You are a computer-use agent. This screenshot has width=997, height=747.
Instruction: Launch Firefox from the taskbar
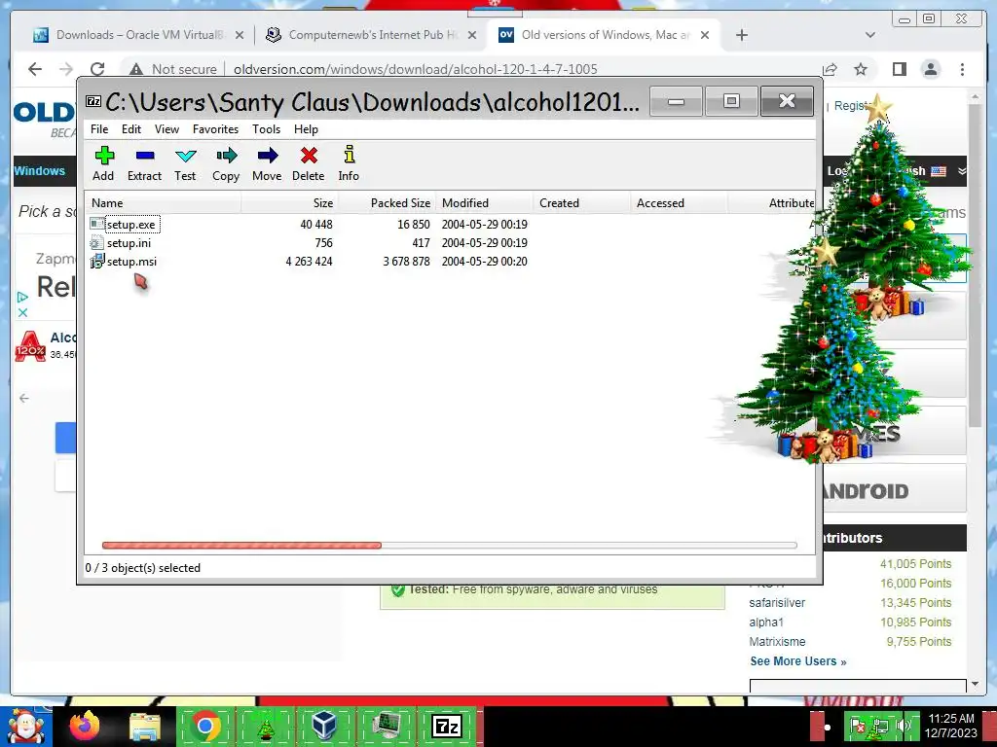pos(85,726)
